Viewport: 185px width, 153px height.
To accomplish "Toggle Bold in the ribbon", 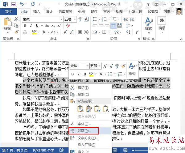I will click(x=25, y=26).
